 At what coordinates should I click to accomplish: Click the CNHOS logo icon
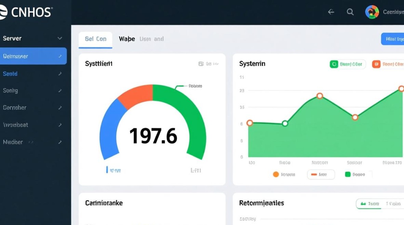tap(3, 12)
